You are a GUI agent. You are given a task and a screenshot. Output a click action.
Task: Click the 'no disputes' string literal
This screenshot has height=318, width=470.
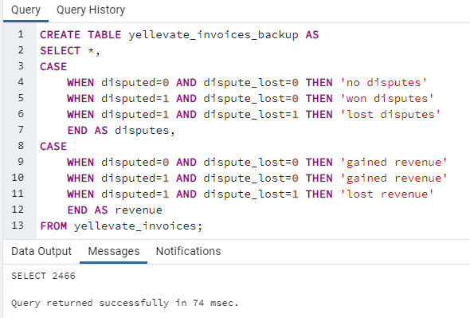384,83
